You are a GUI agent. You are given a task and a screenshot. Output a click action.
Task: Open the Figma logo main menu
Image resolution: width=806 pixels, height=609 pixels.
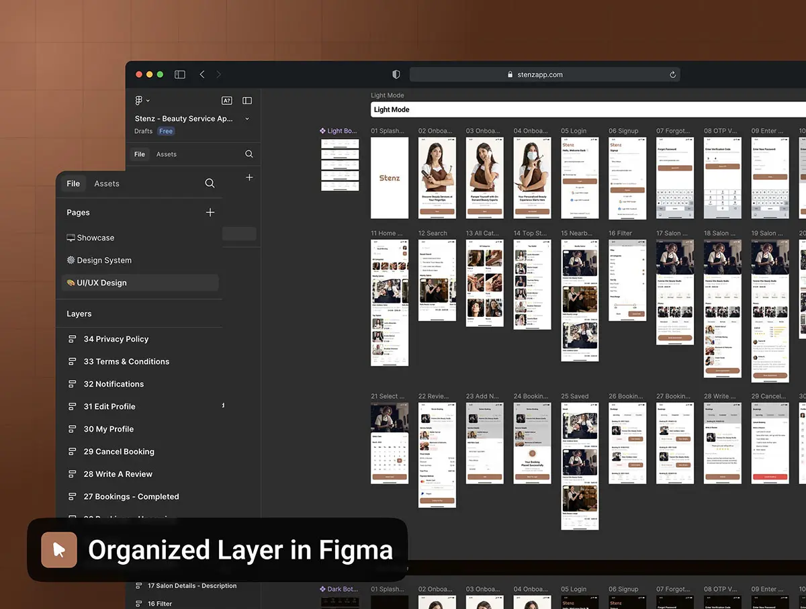(140, 101)
